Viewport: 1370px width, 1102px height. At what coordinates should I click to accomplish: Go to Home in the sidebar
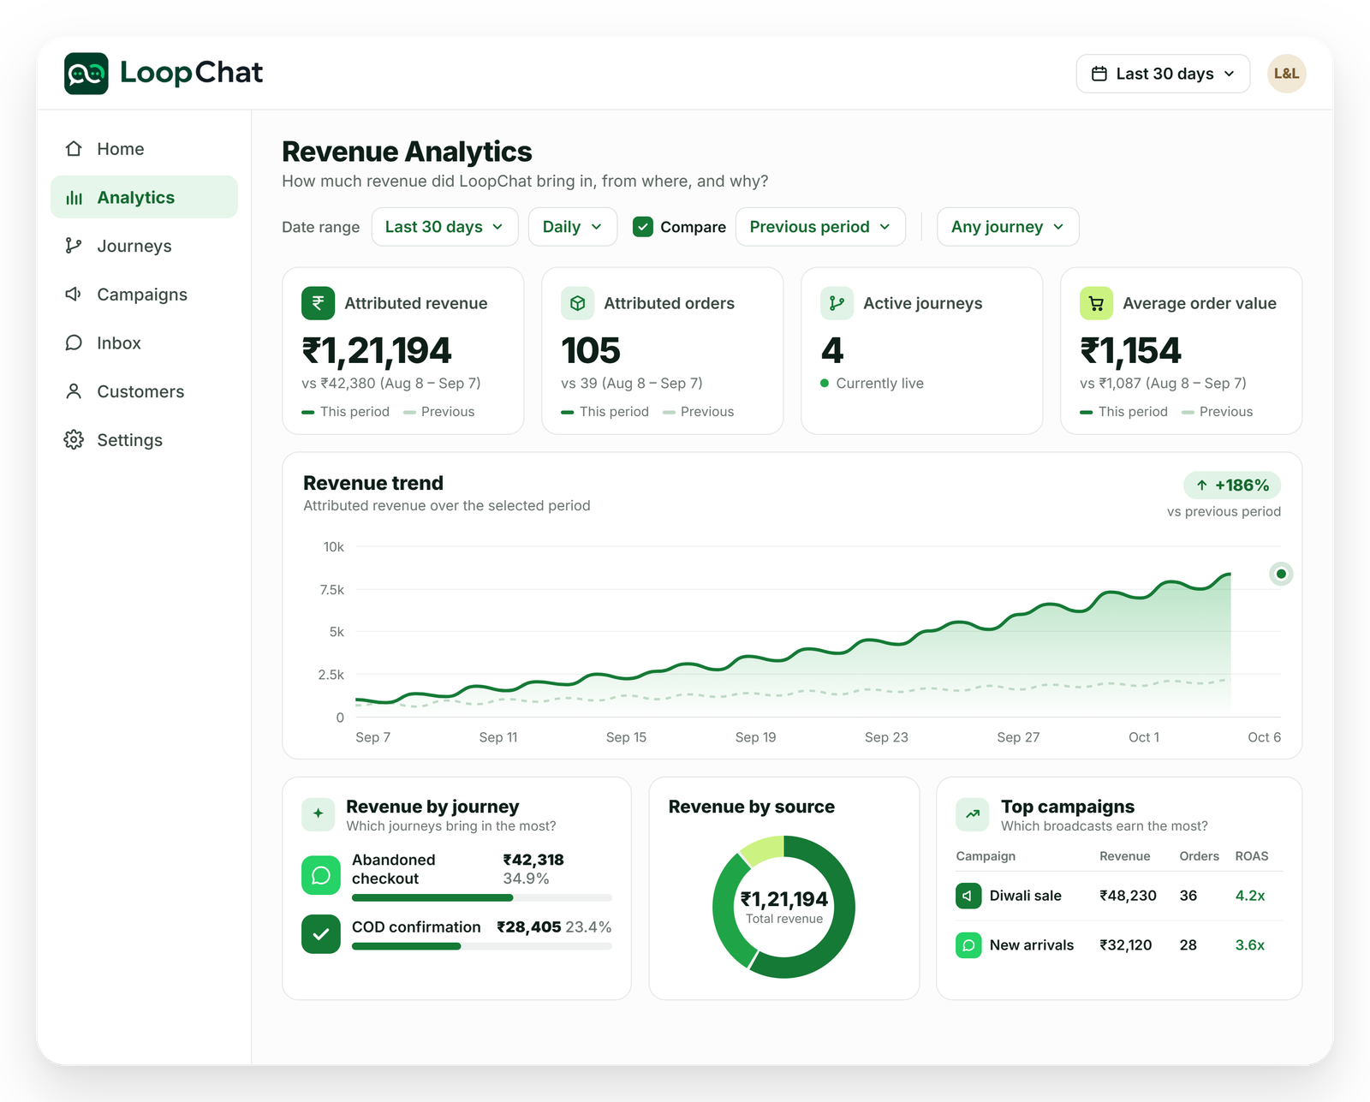pos(144,149)
